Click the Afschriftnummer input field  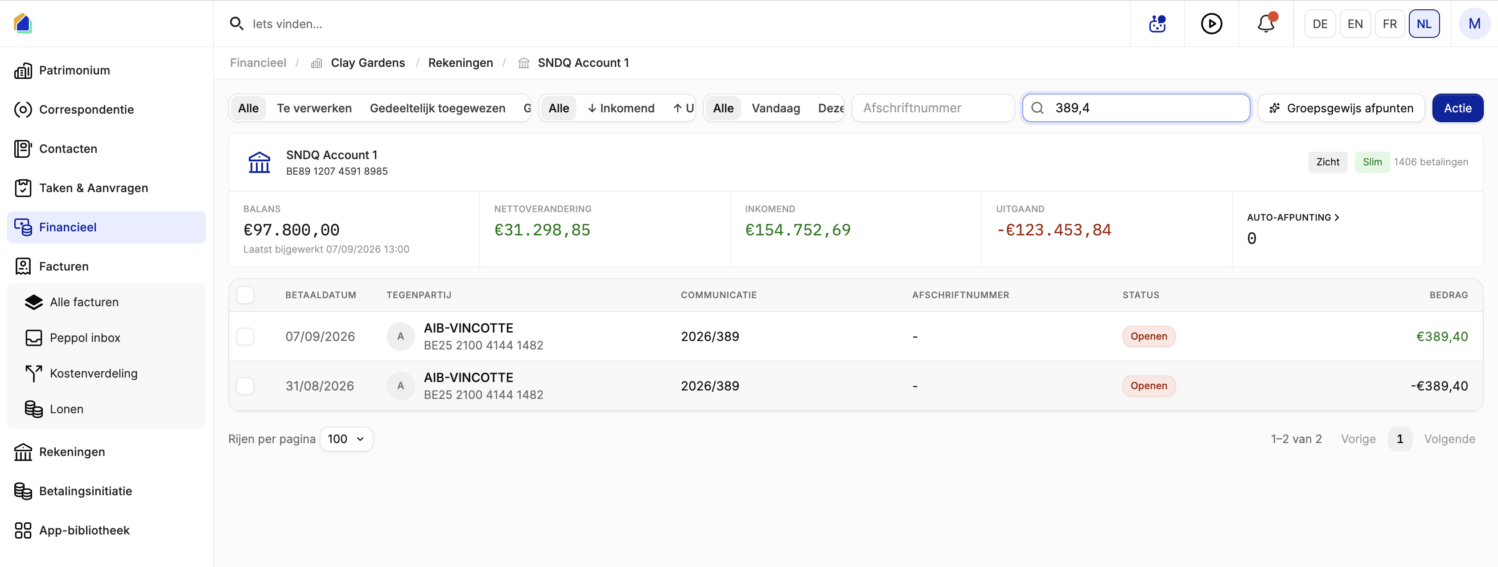point(933,108)
